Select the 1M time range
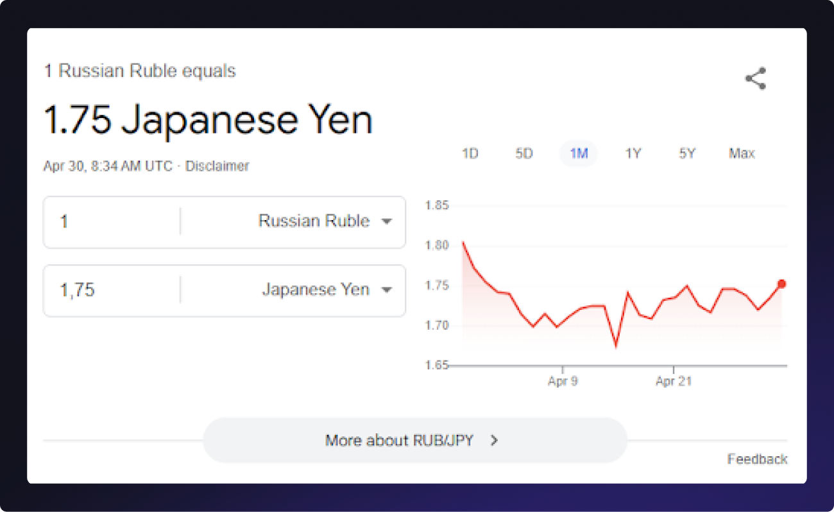This screenshot has height=512, width=834. [x=579, y=154]
